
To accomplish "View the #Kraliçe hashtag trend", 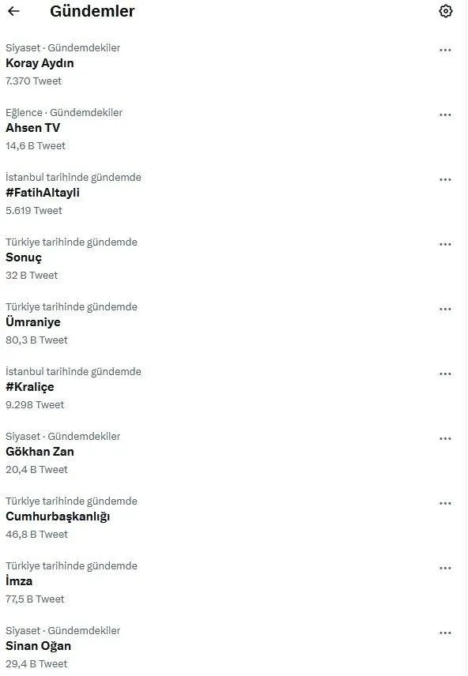I will click(x=30, y=387).
